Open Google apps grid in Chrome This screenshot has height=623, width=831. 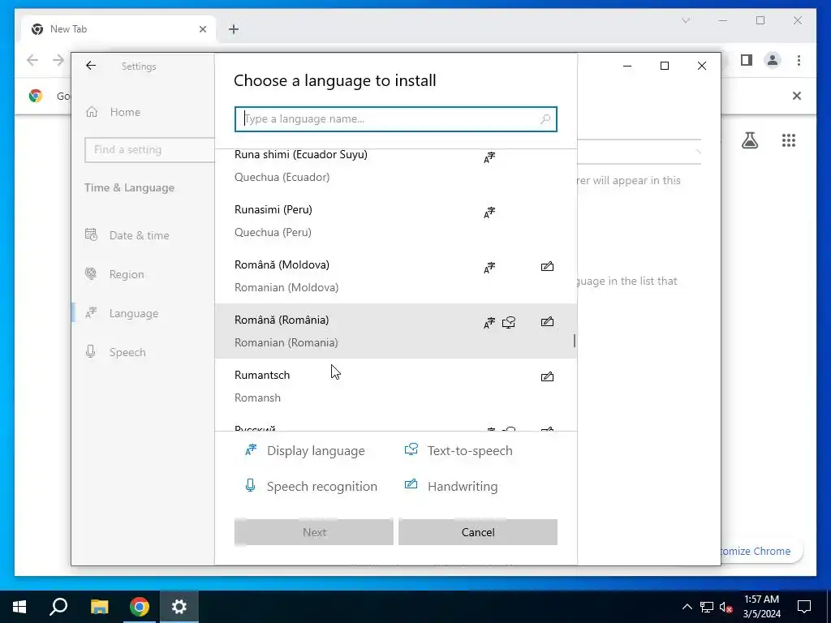789,140
